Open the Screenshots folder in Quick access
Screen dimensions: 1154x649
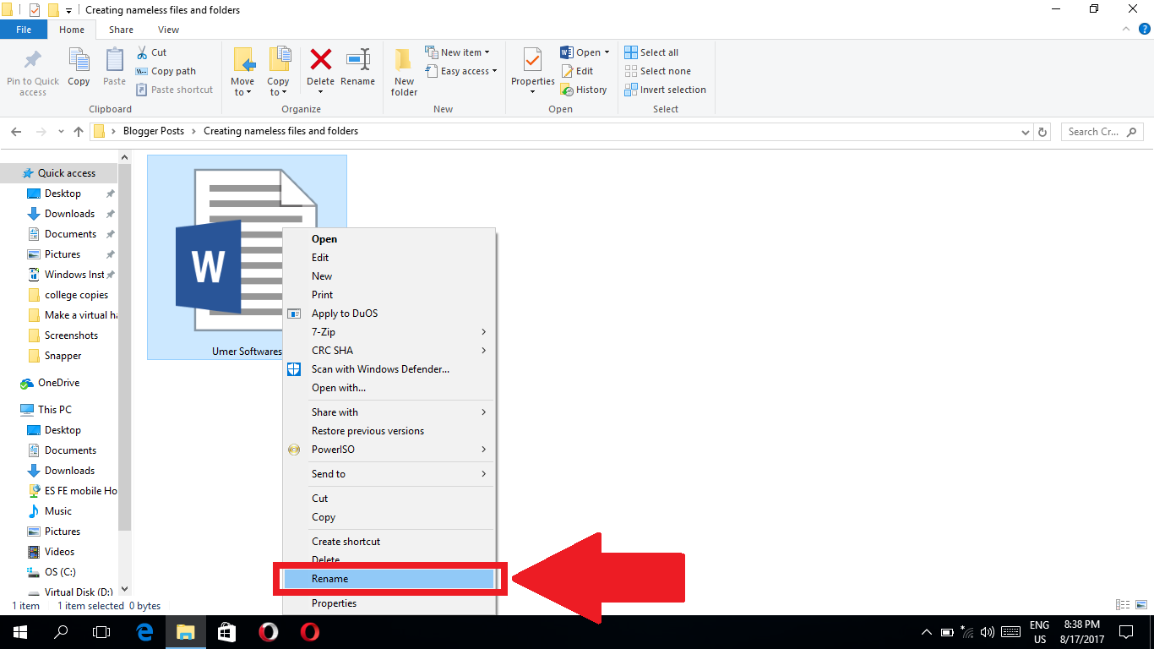pos(71,335)
